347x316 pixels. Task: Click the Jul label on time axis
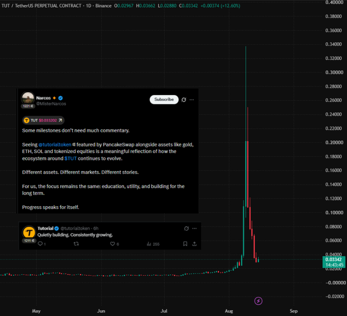[164, 311]
